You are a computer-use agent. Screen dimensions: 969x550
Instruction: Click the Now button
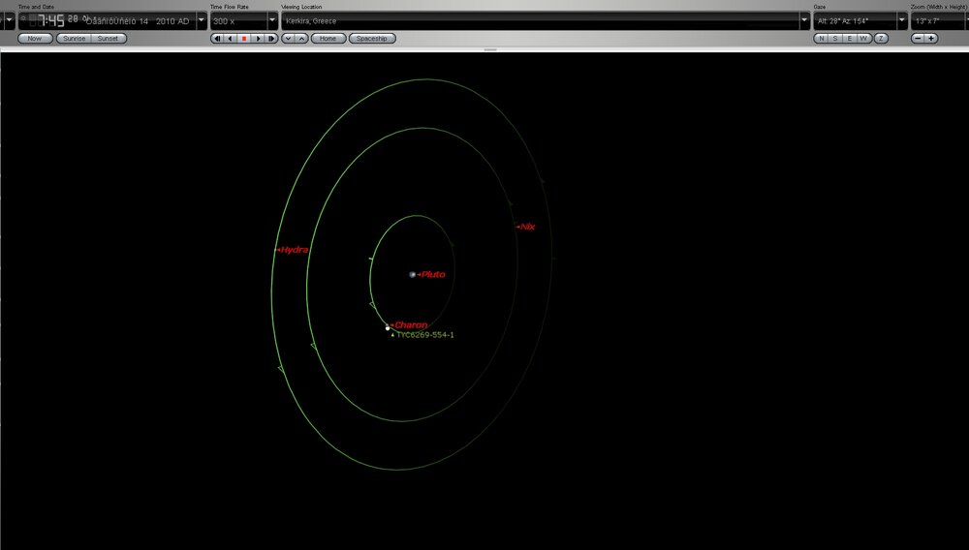35,39
